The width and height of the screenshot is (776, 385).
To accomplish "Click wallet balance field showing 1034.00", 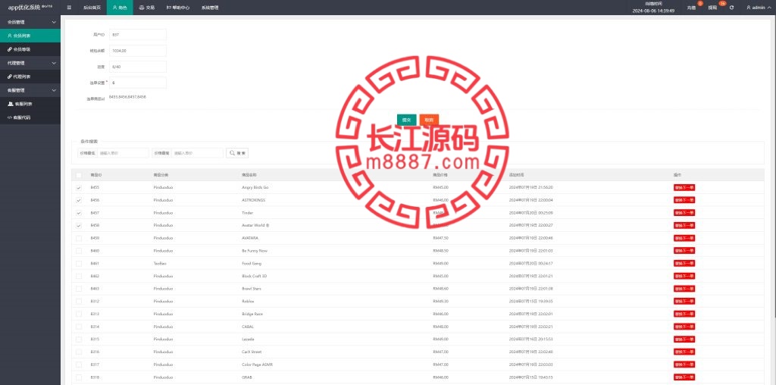I will click(x=138, y=51).
